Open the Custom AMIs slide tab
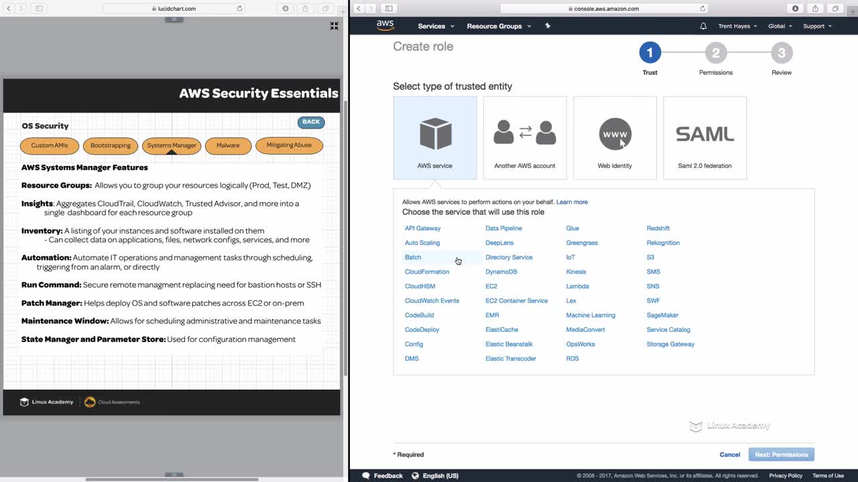 pos(49,145)
